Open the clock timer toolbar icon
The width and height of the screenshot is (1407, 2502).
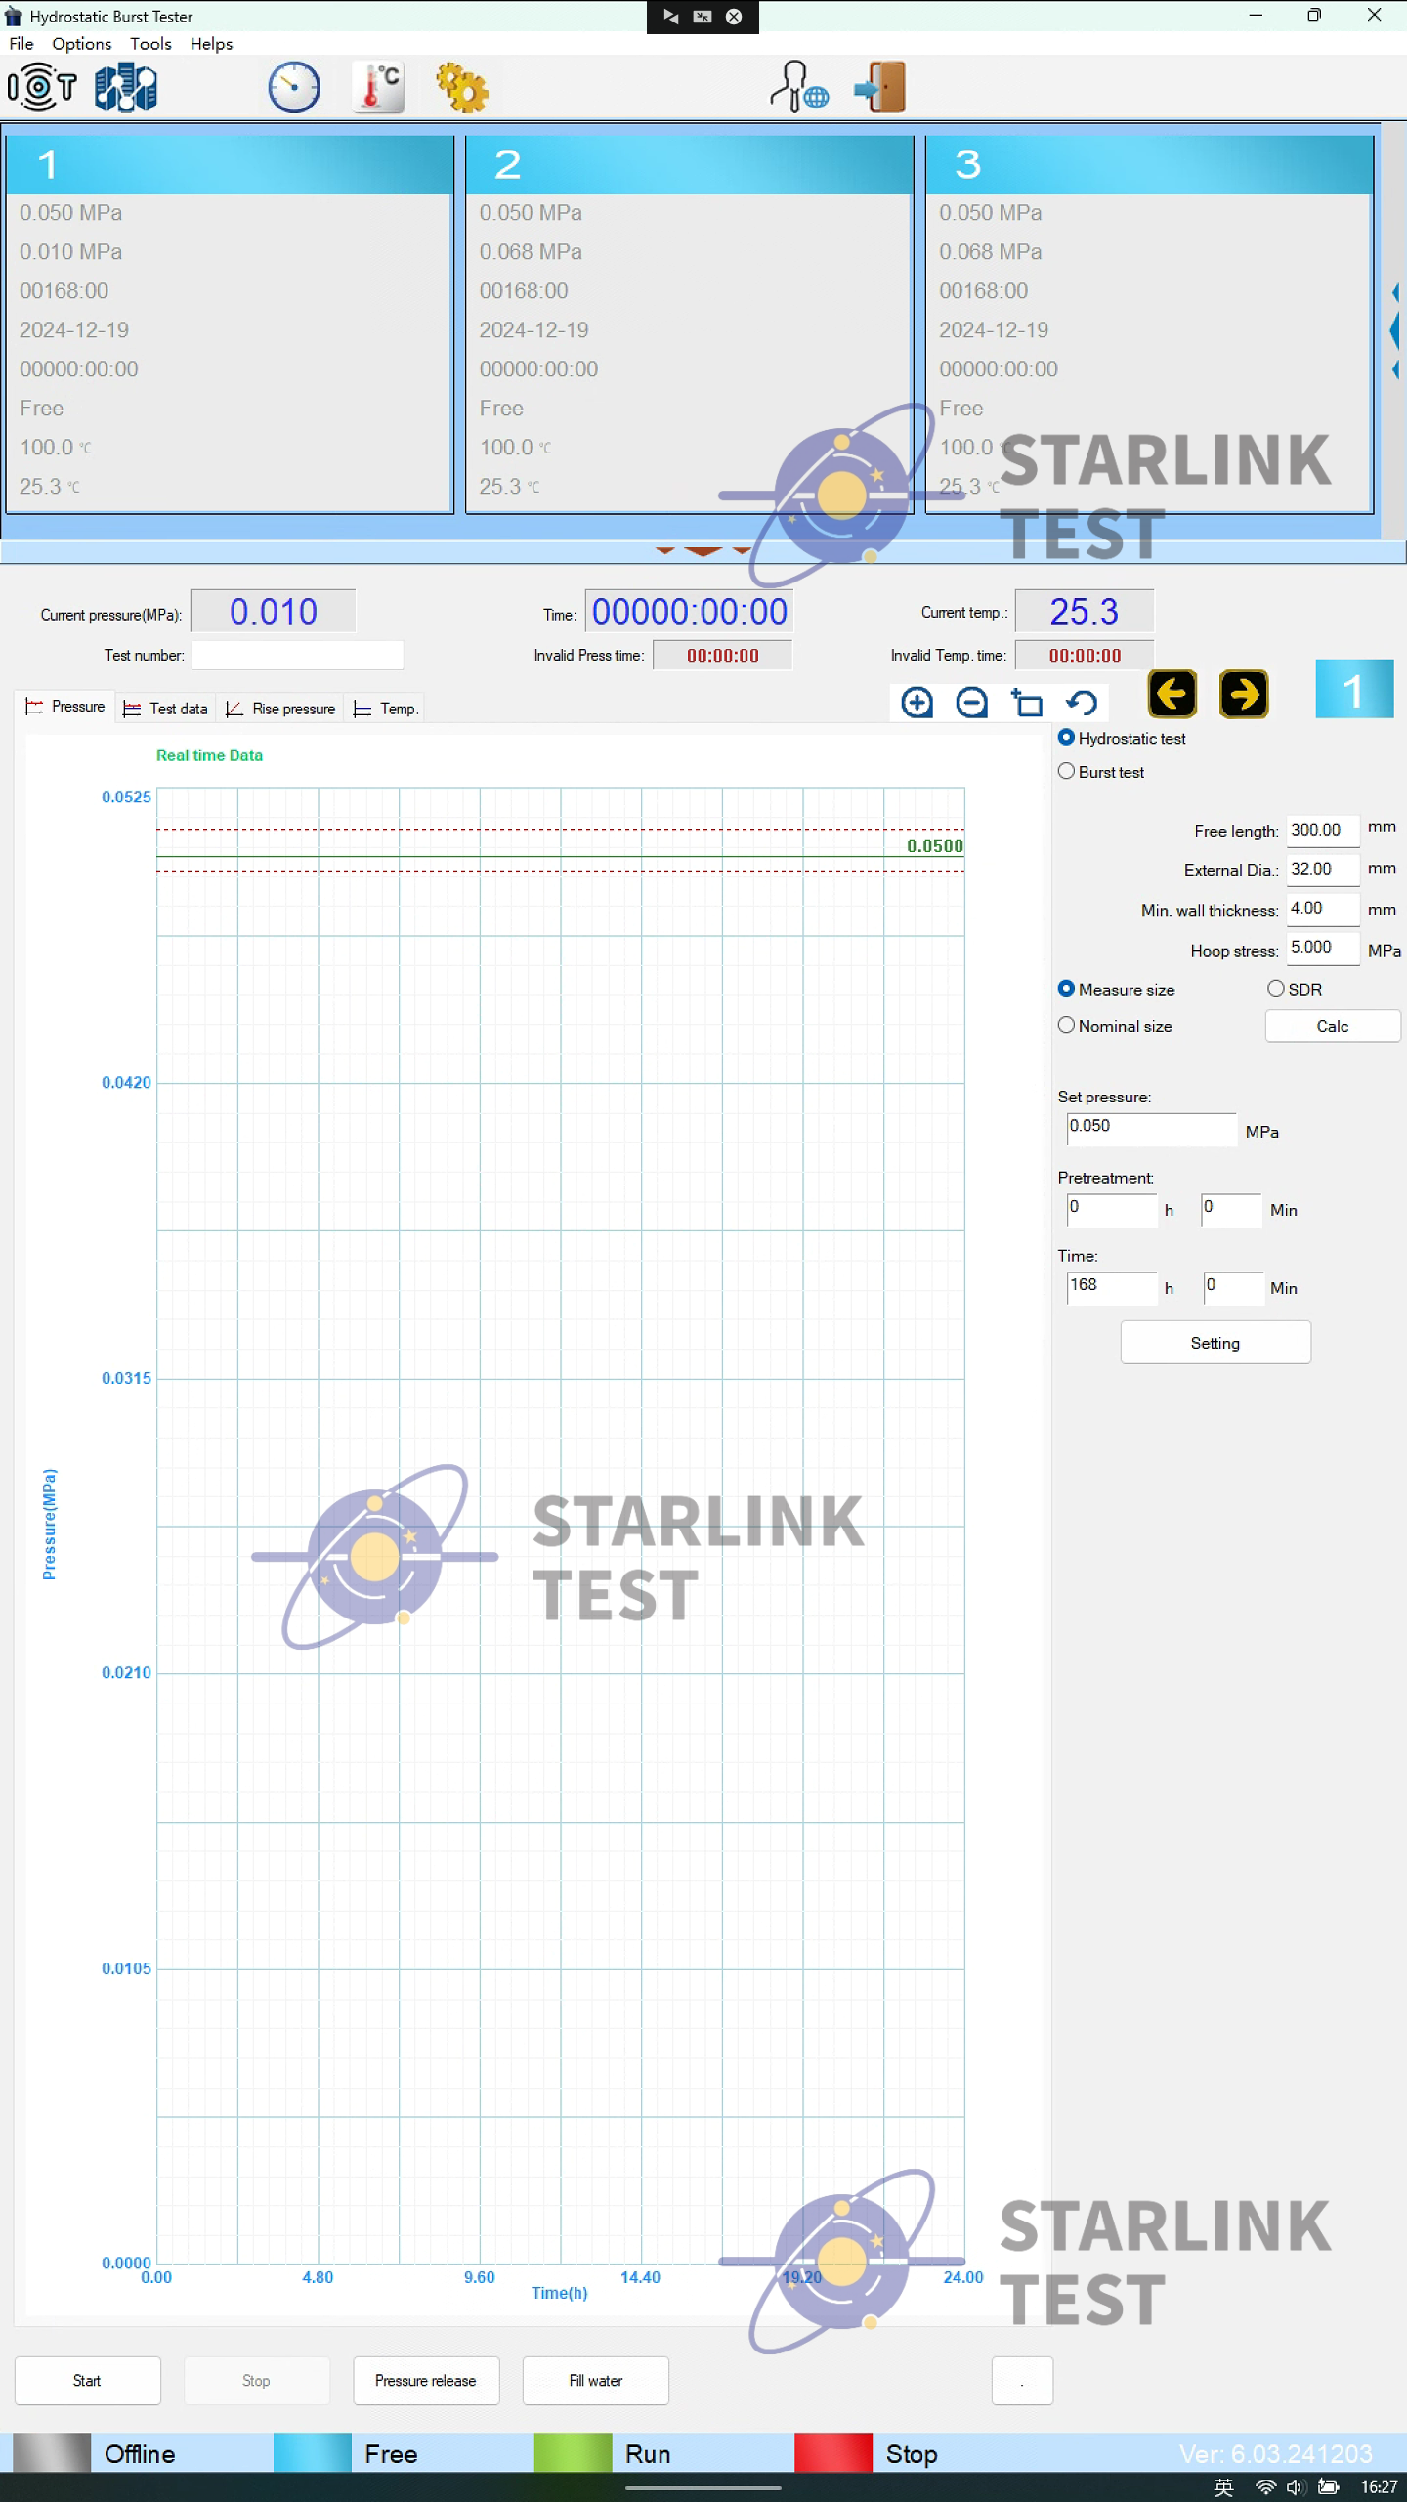[x=294, y=88]
